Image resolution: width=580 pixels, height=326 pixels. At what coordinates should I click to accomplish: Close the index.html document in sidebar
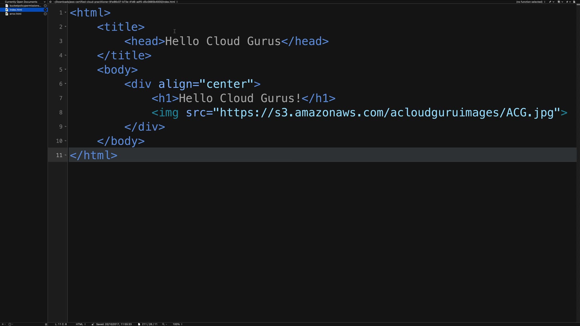click(45, 10)
